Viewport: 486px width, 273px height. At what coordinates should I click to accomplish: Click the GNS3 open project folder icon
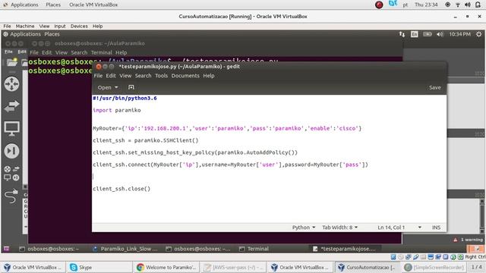click(x=12, y=62)
